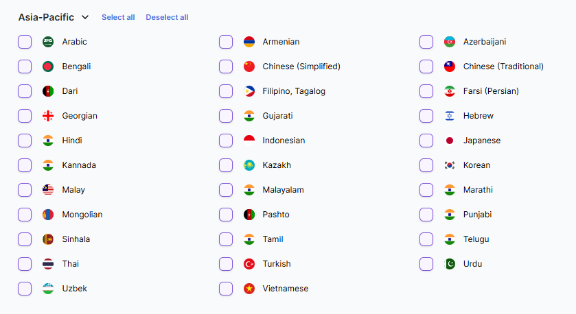Collapse the Asia-Pacific section chevron

85,17
